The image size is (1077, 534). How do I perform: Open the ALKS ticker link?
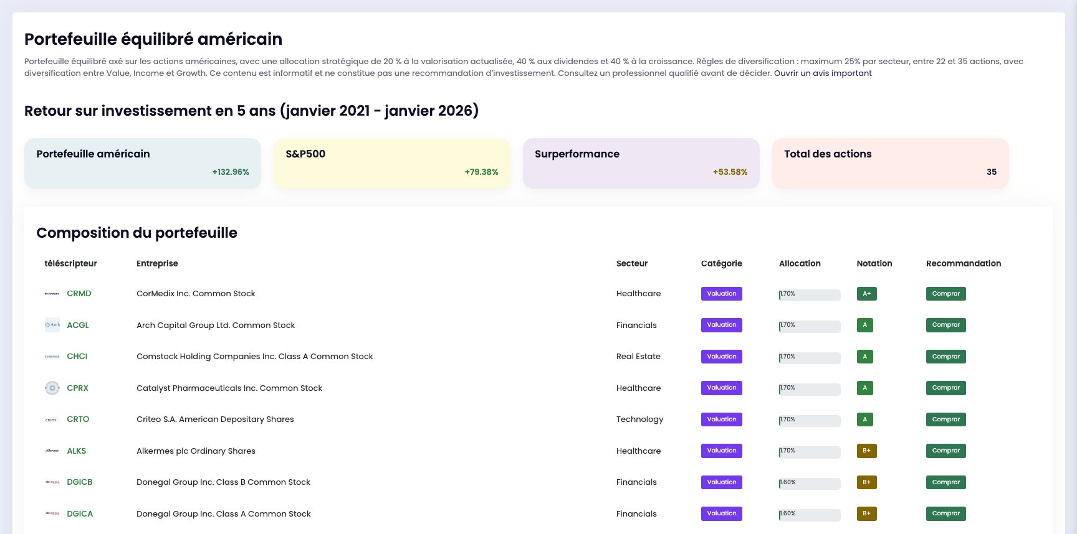click(x=77, y=451)
